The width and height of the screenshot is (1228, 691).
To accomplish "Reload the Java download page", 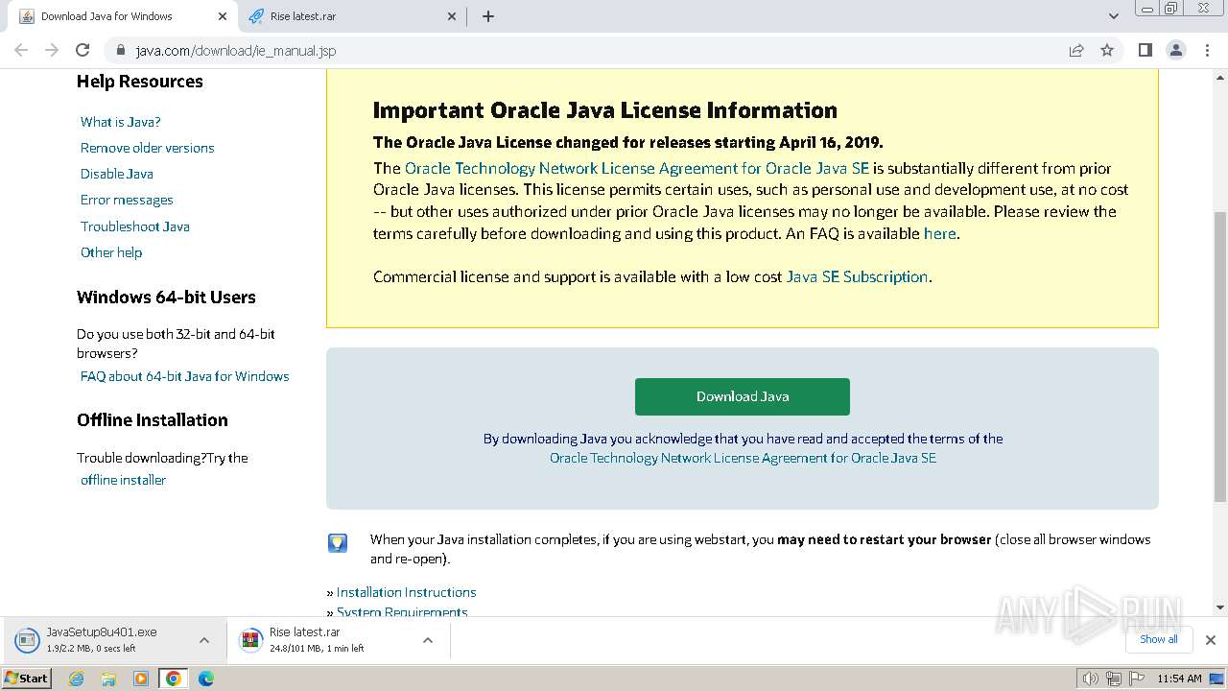I will (83, 50).
